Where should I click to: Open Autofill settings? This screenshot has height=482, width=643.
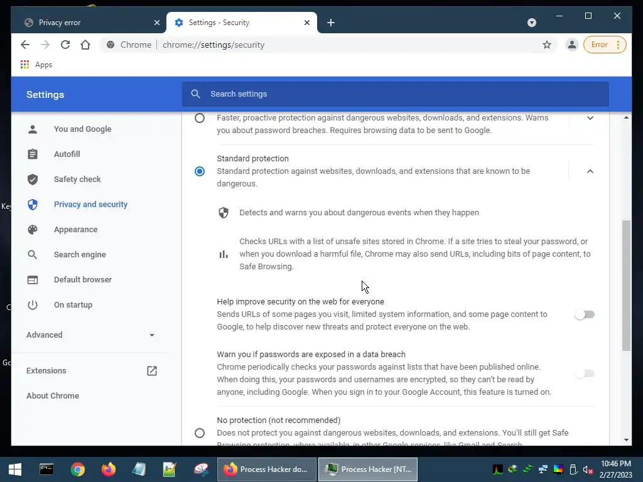tap(67, 154)
